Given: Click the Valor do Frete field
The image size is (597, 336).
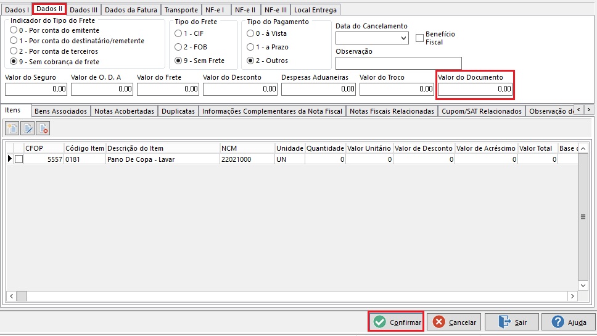Looking at the screenshot, I should point(168,89).
